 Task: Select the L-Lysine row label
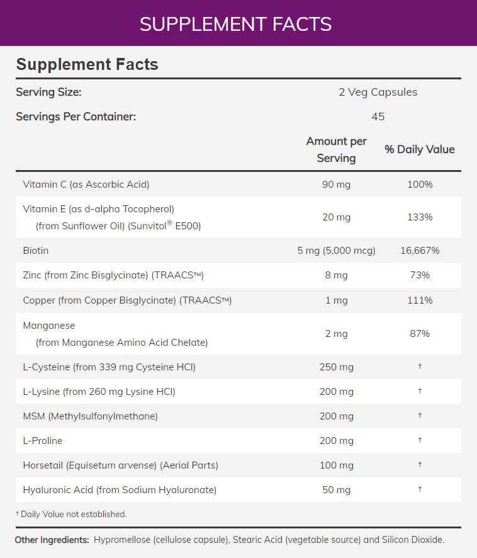click(x=99, y=392)
